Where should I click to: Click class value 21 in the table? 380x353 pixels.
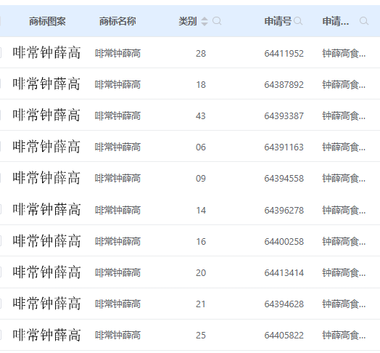201,304
